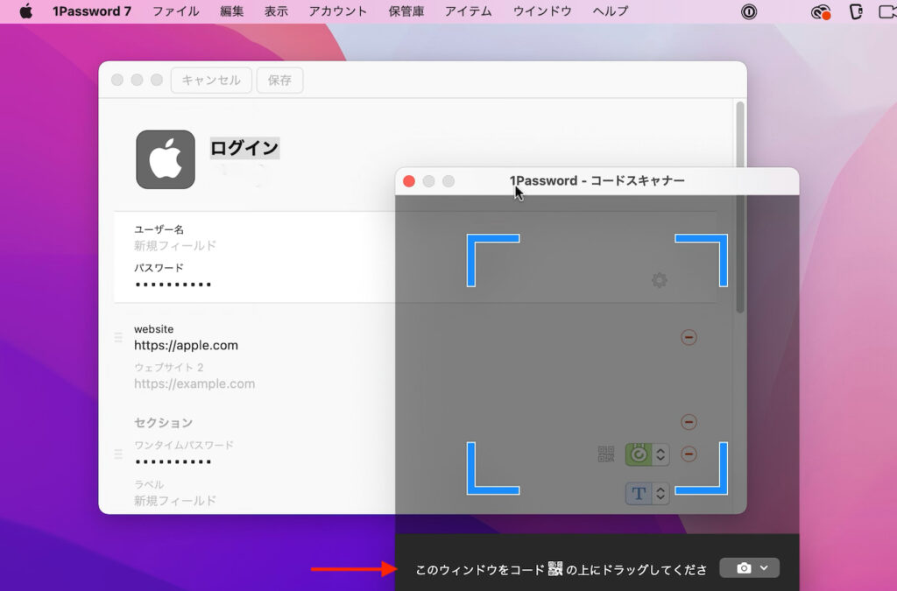Open the アイテム menu

tap(469, 11)
